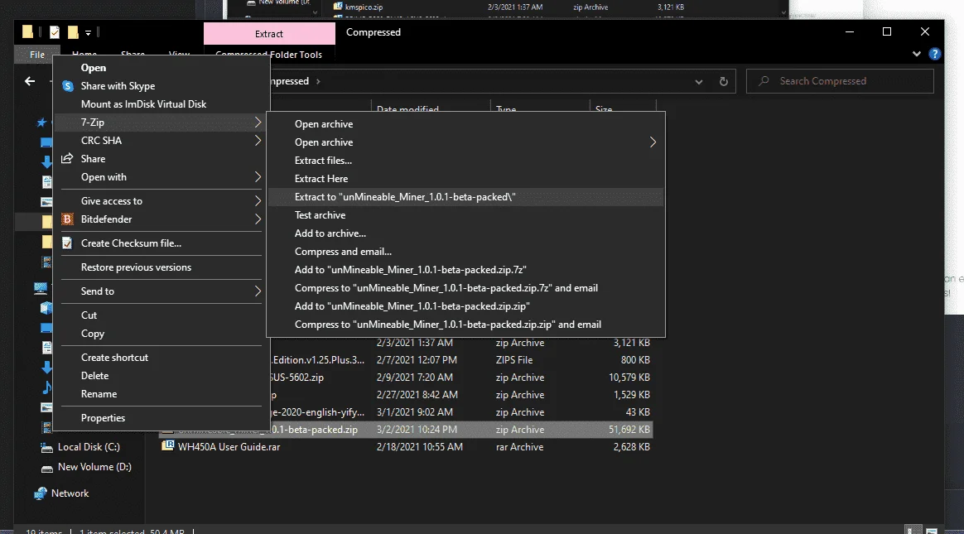This screenshot has height=534, width=964.
Task: Click the Bitdefender B icon
Action: [68, 219]
